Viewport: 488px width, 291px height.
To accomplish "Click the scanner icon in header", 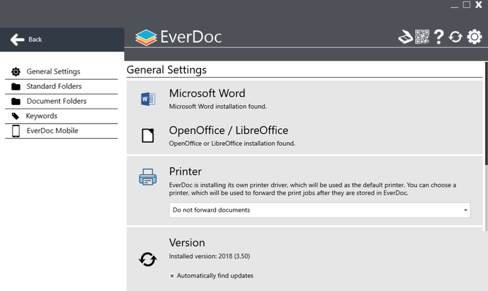I will point(406,37).
